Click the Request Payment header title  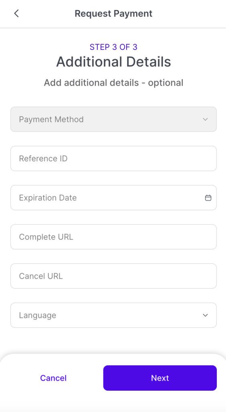click(x=113, y=13)
